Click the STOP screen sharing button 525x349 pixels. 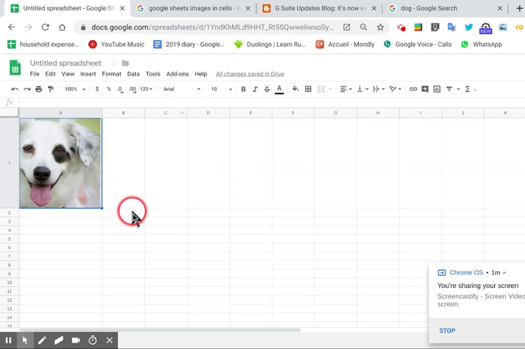(x=447, y=330)
